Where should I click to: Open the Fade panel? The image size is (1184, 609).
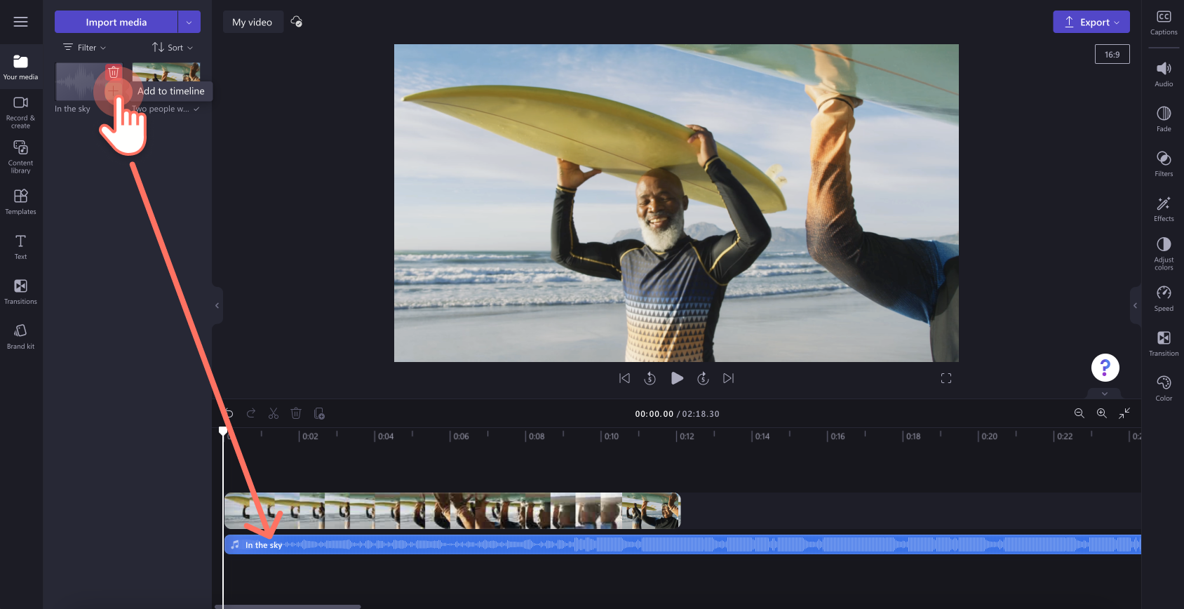pyautogui.click(x=1164, y=119)
